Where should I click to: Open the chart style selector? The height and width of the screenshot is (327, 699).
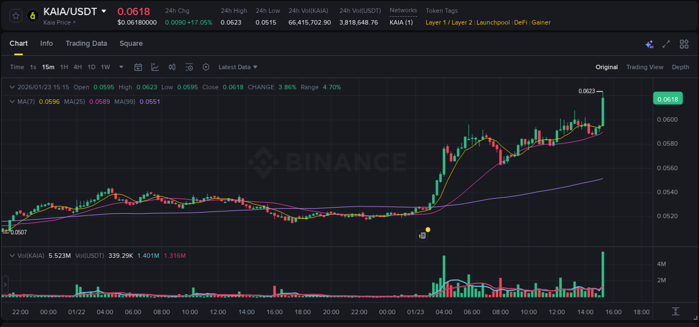[155, 67]
